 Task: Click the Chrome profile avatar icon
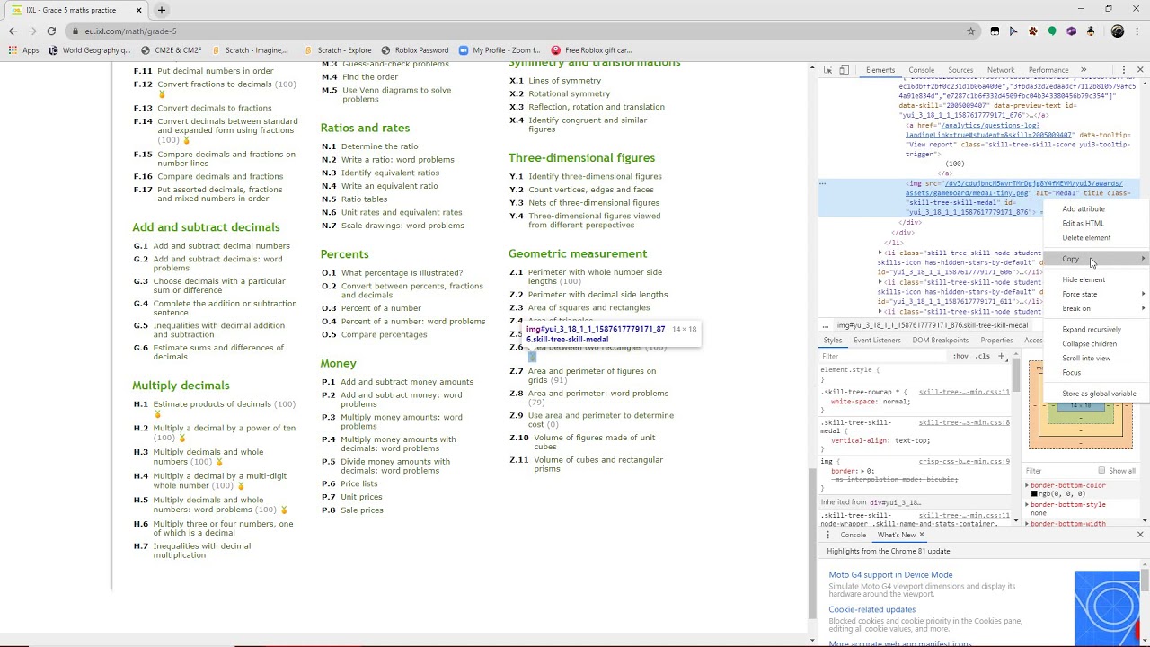(1118, 31)
